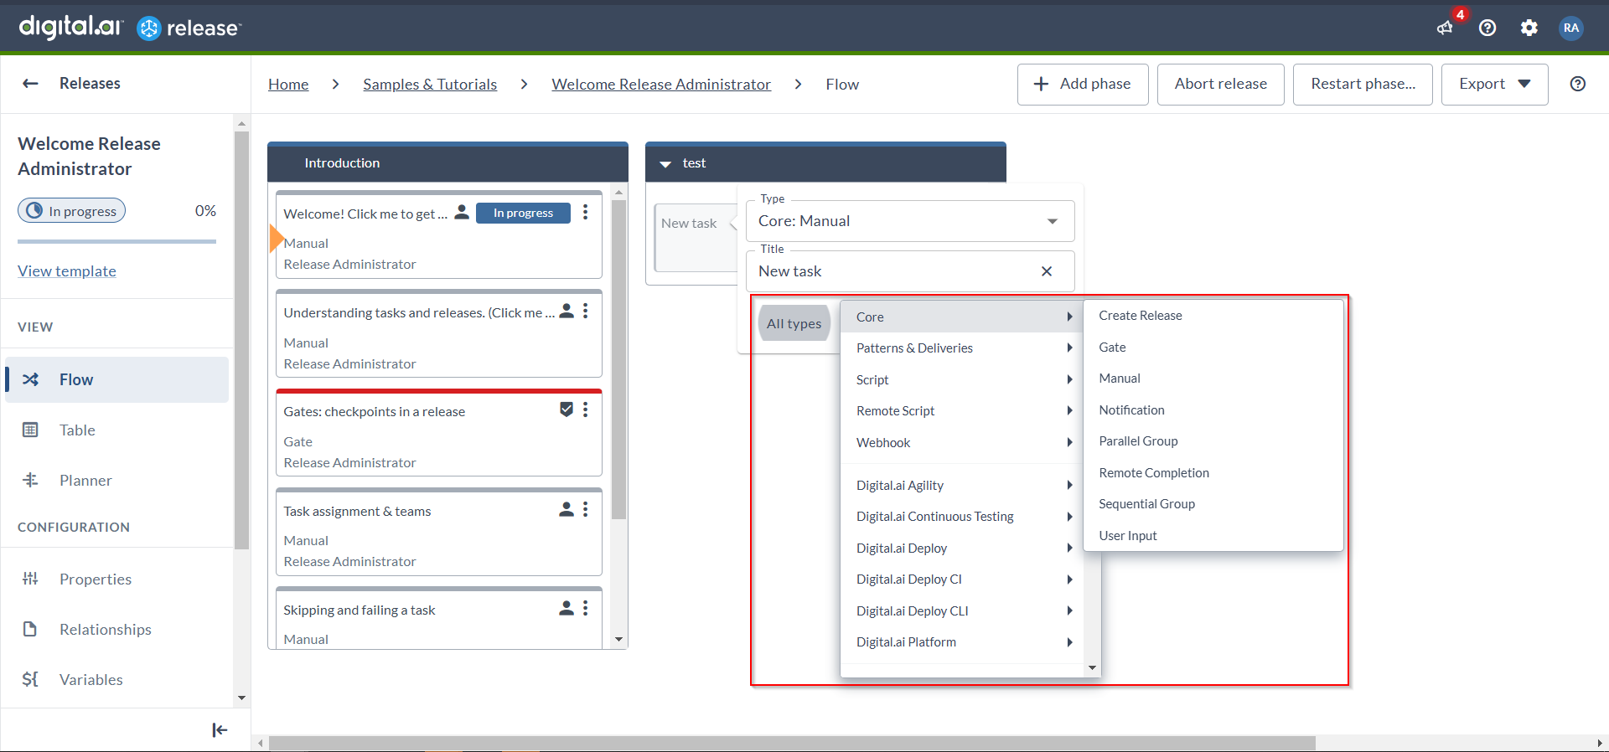
Task: Click the gate shield icon on Gates task
Action: 567,409
